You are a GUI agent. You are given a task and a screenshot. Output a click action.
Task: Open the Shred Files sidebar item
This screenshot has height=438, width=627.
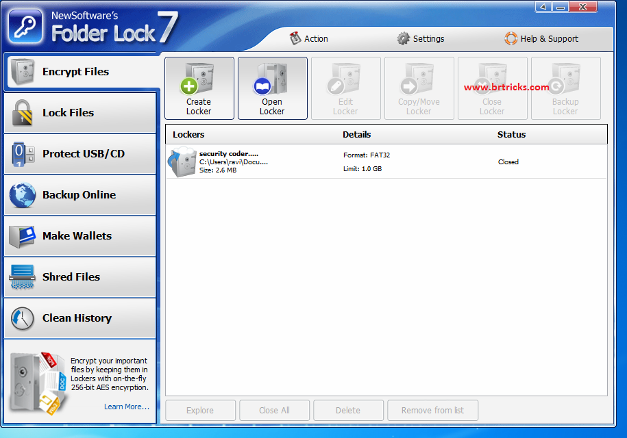coord(80,277)
